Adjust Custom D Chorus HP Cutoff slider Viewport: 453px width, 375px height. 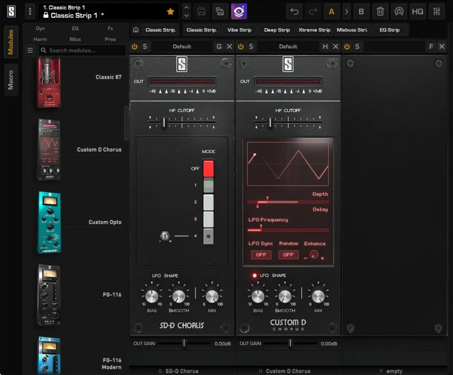coord(270,122)
